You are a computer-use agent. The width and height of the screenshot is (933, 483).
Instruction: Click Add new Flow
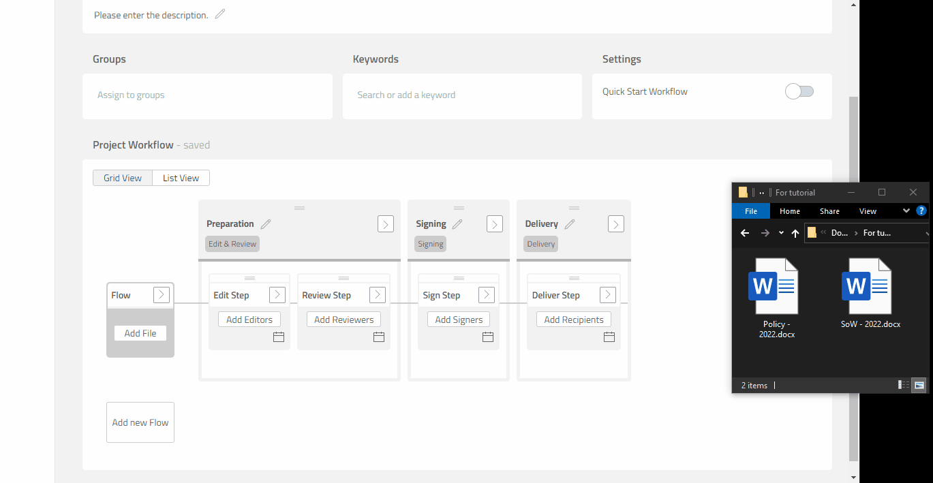140,422
